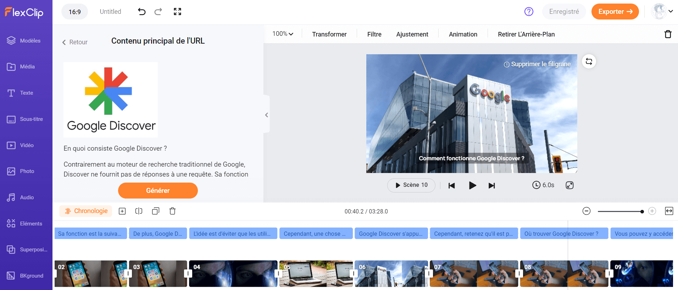The width and height of the screenshot is (678, 290).
Task: Click the Générer button
Action: pyautogui.click(x=158, y=191)
